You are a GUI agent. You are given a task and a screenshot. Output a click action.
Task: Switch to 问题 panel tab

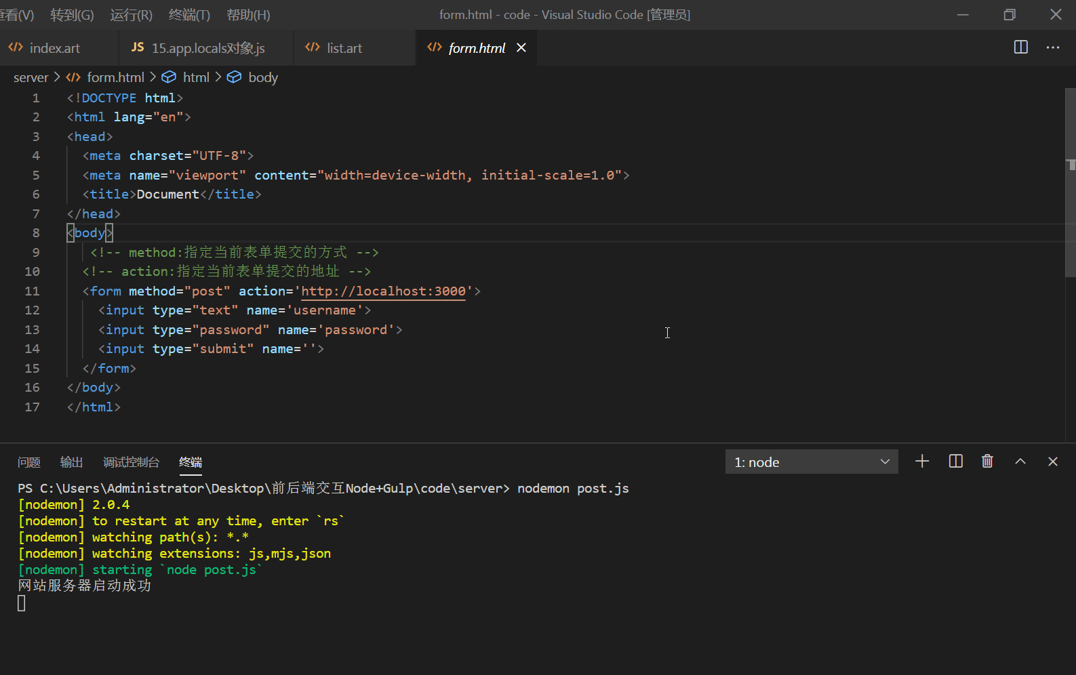pyautogui.click(x=29, y=462)
